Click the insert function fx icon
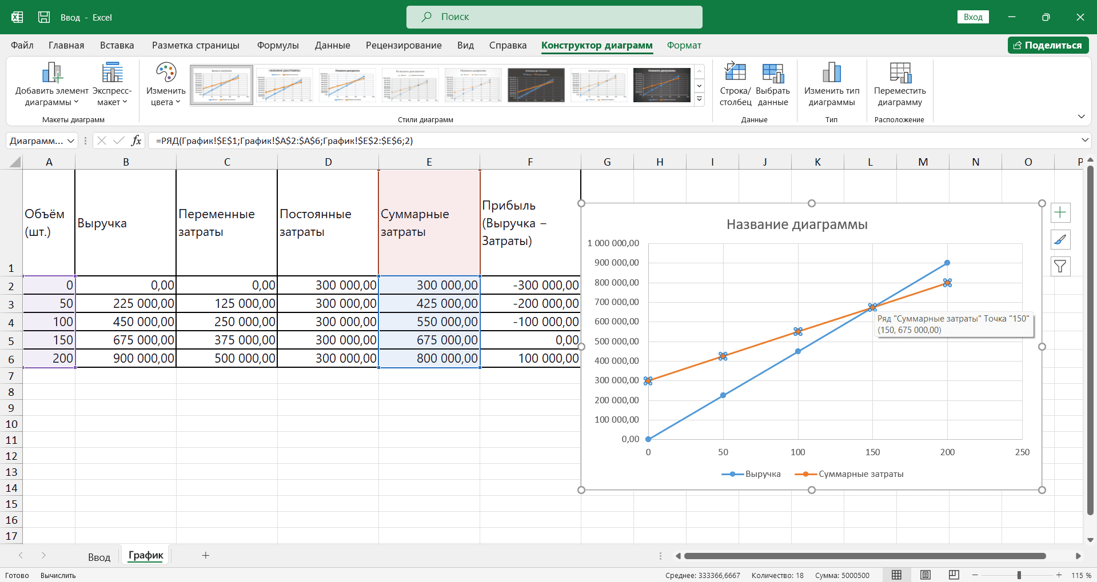The image size is (1097, 582). [x=136, y=141]
